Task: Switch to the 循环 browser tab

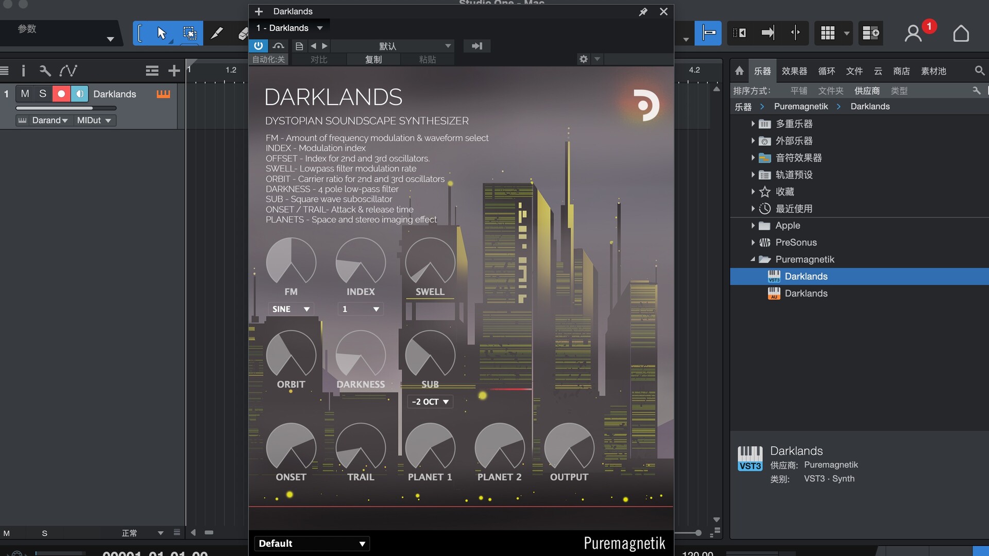Action: (x=826, y=71)
